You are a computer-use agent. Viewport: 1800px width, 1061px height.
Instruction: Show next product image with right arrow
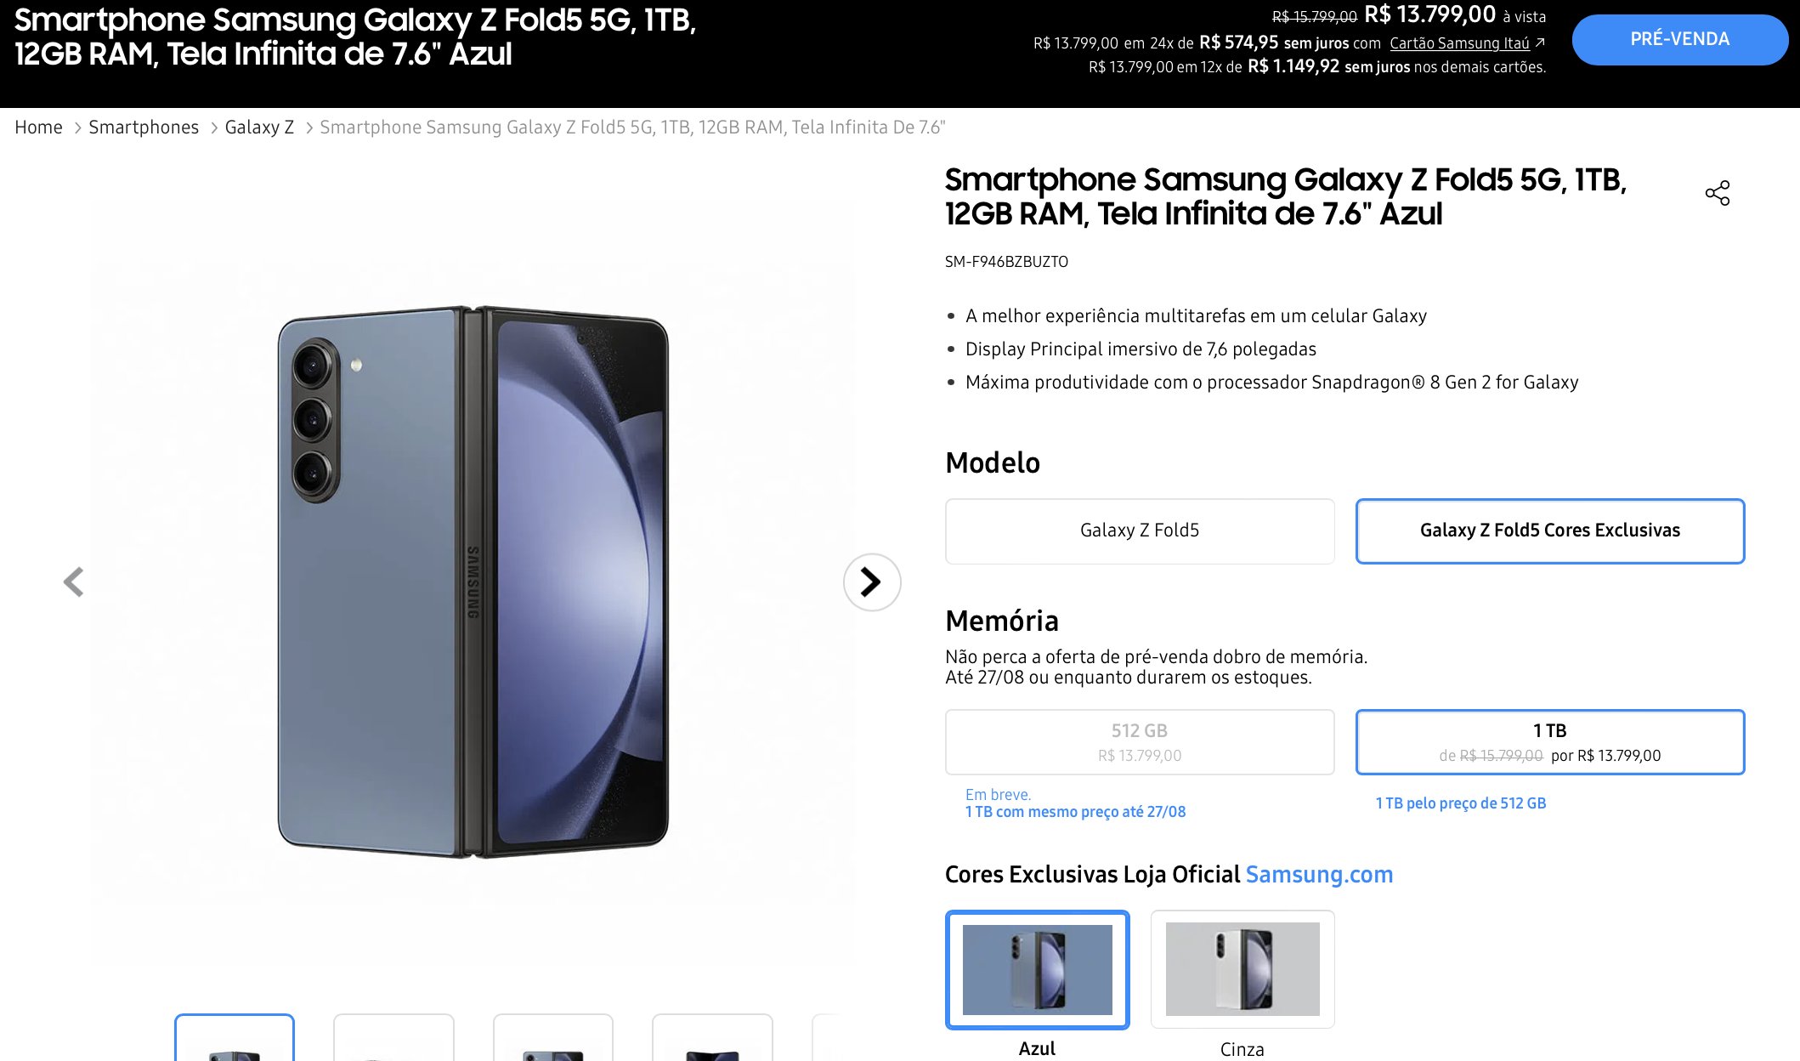click(872, 582)
